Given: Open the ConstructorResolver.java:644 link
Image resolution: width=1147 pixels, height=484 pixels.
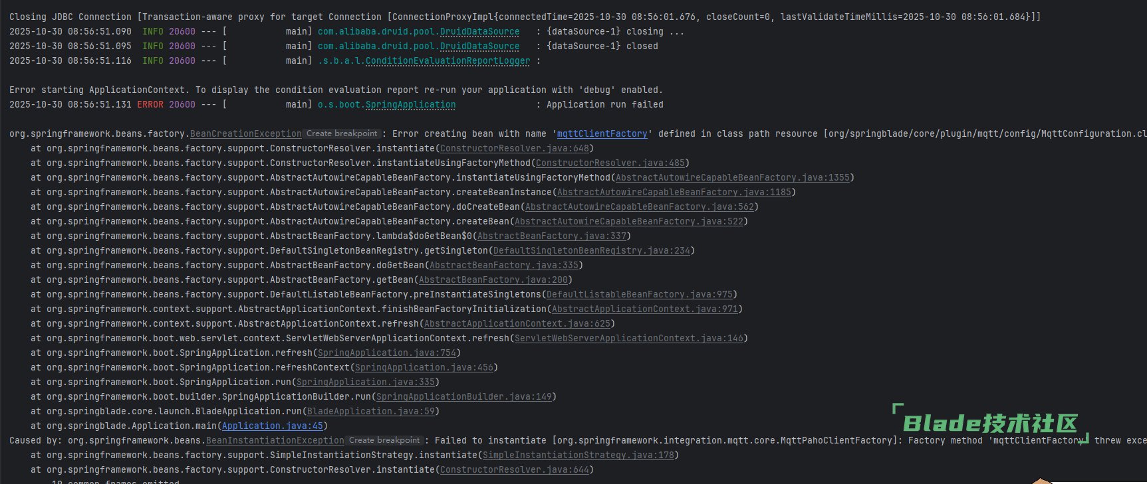Looking at the screenshot, I should 515,470.
